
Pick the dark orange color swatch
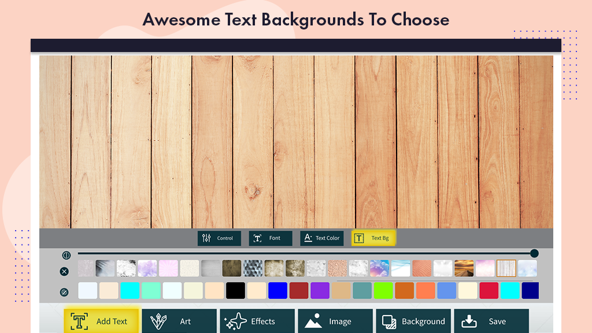(405, 291)
